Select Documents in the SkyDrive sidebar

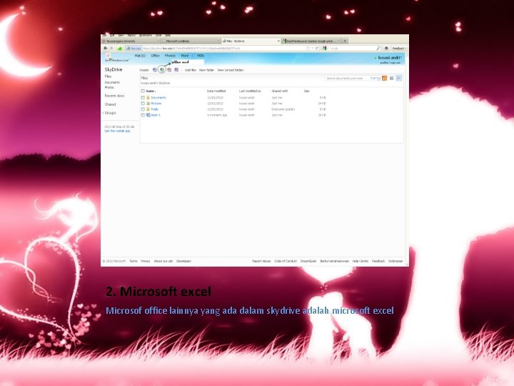(112, 82)
